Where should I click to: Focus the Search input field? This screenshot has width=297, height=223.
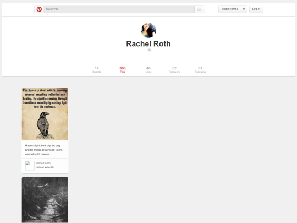pos(119,9)
